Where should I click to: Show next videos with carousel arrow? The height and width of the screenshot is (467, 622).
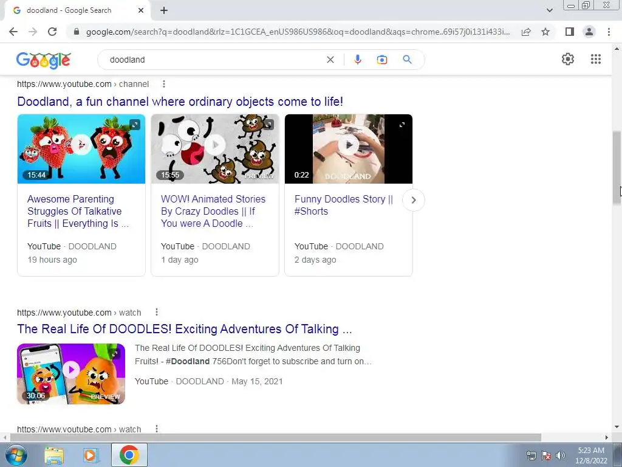click(413, 200)
